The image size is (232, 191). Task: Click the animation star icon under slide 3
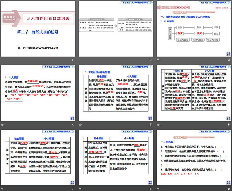click(158, 60)
